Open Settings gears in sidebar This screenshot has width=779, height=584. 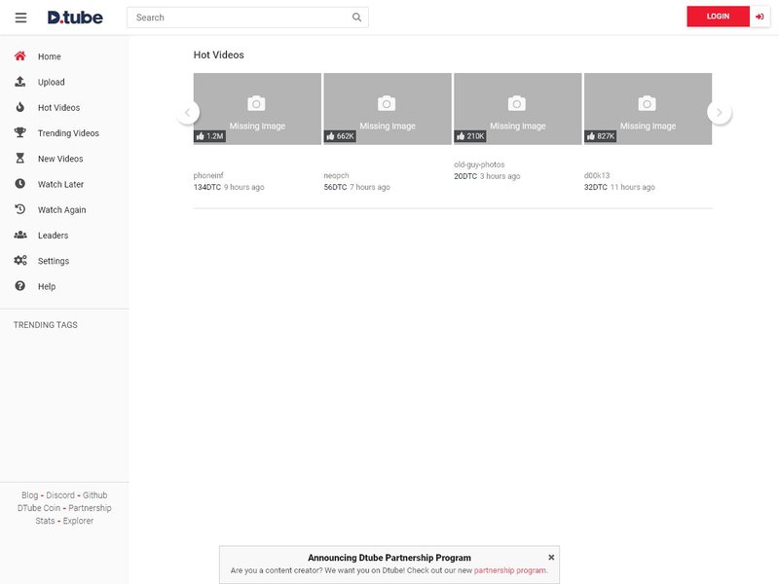(20, 261)
